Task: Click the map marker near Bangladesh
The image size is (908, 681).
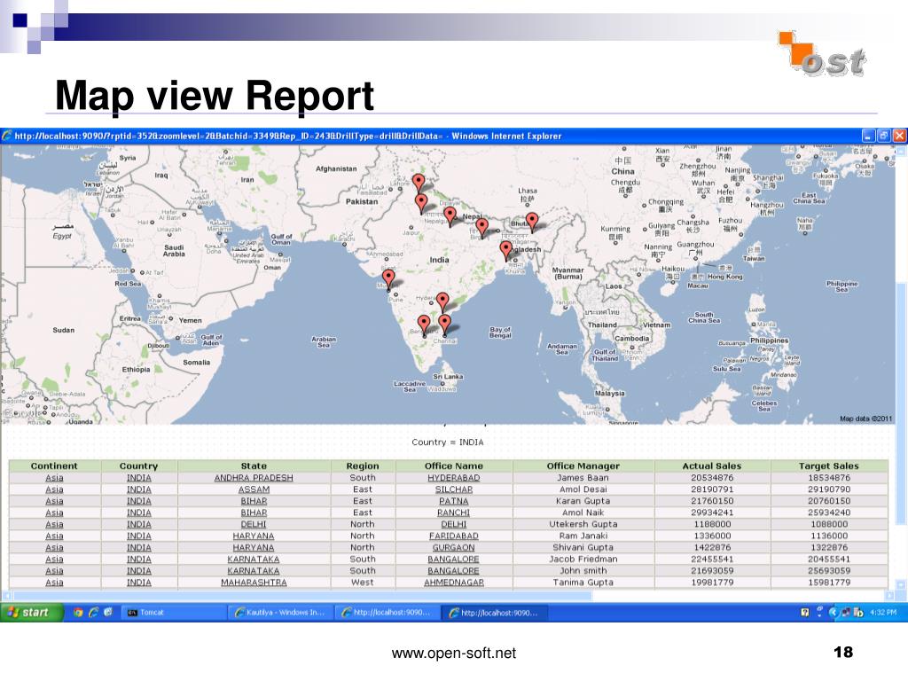Action: tap(506, 249)
